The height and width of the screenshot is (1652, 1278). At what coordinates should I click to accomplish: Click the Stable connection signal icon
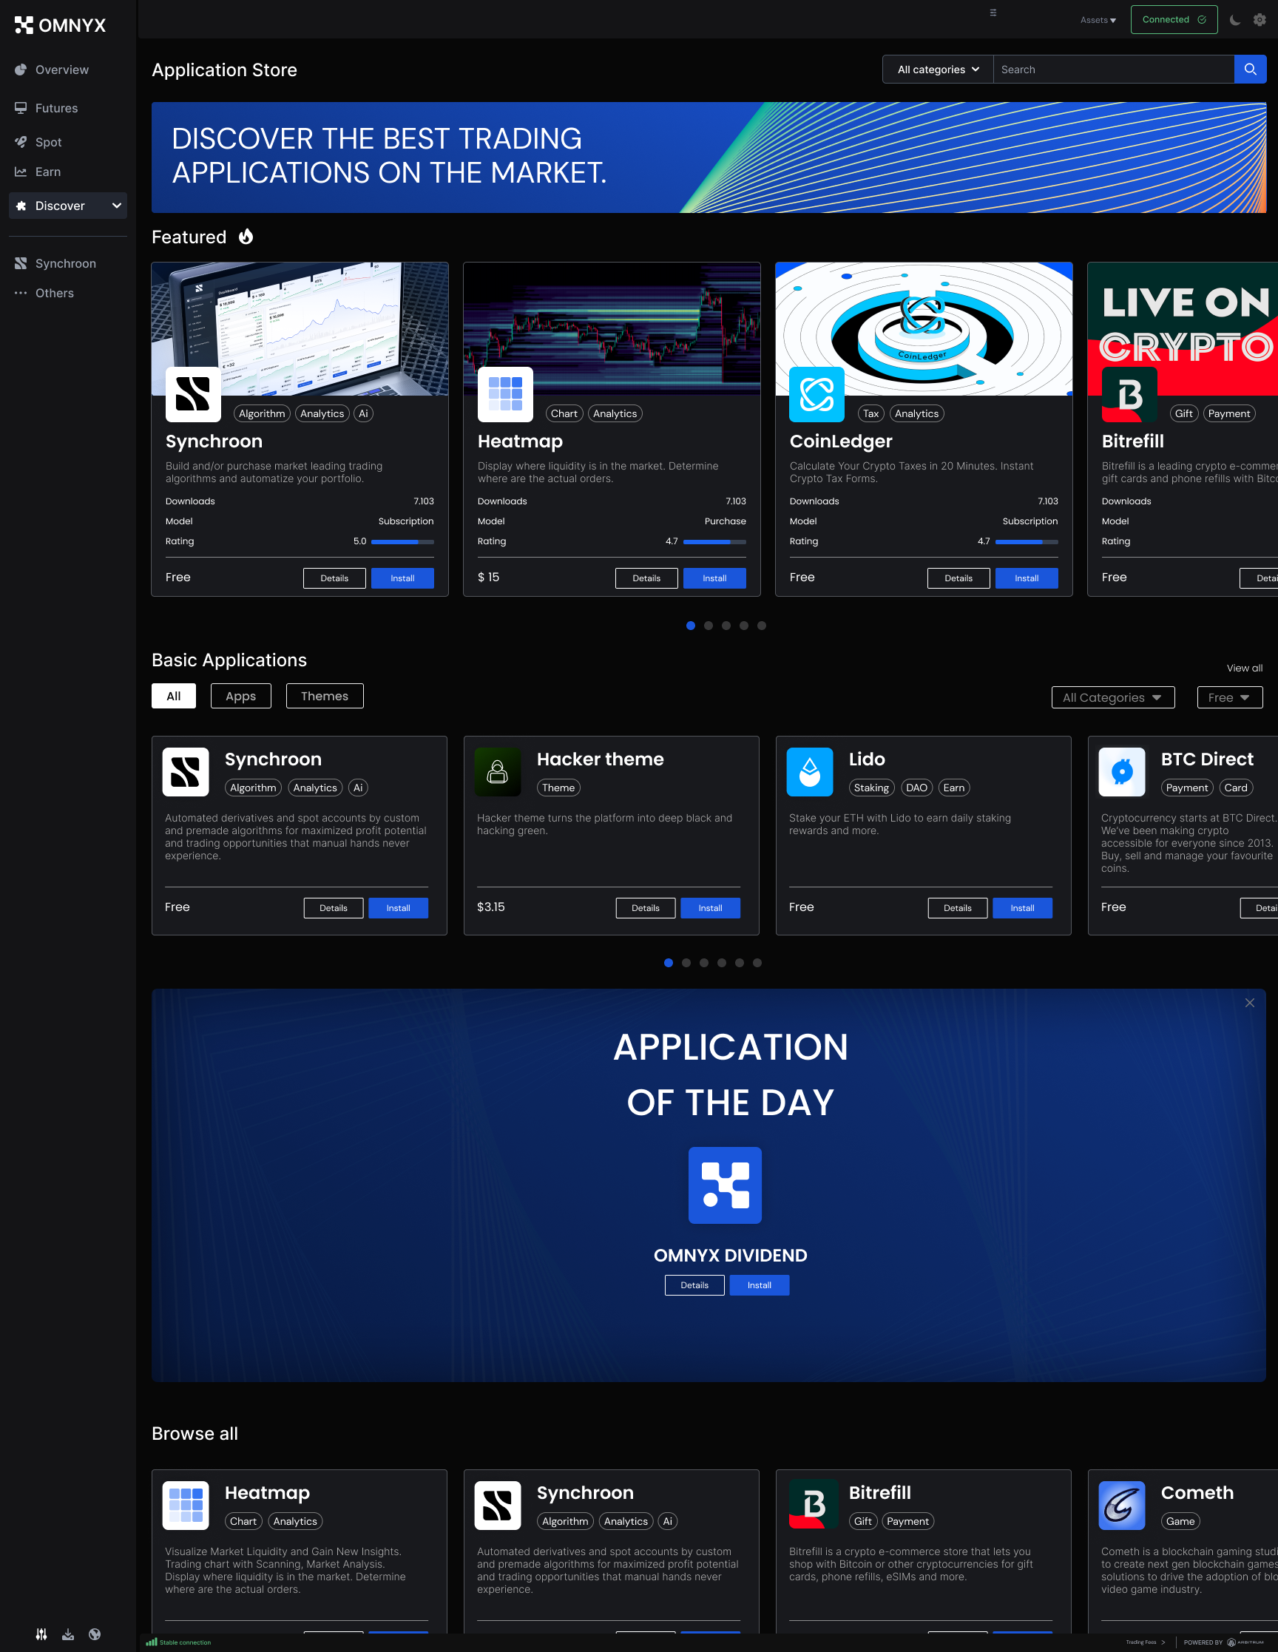point(152,1642)
